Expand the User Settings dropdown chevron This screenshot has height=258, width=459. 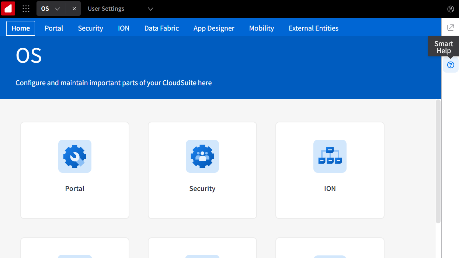[150, 9]
